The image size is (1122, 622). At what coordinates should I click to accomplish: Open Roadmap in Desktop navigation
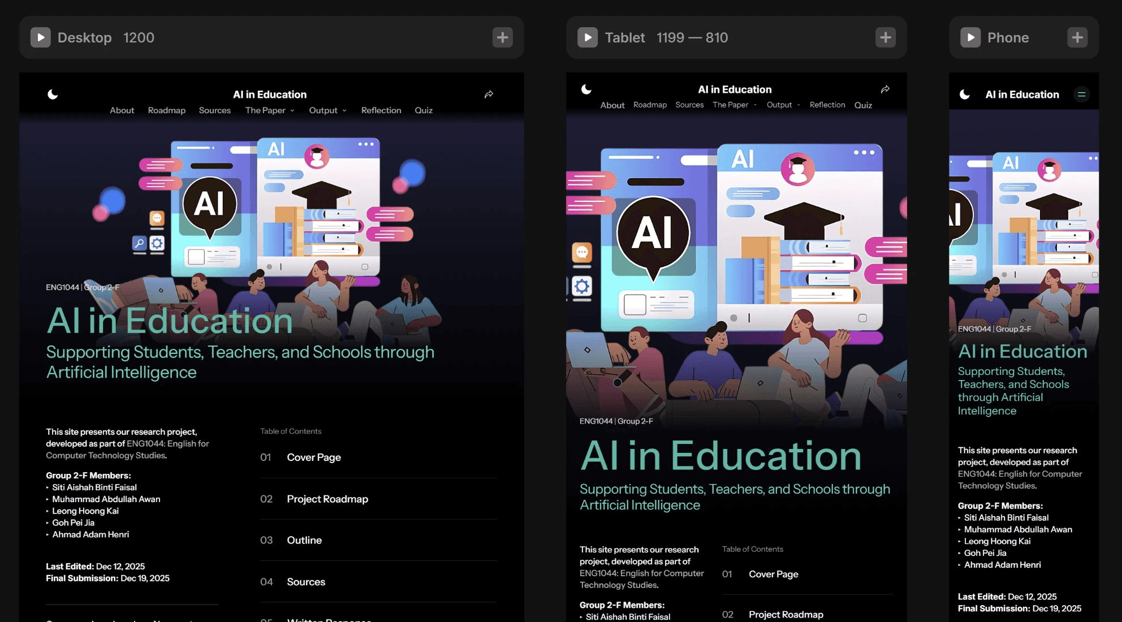tap(166, 110)
